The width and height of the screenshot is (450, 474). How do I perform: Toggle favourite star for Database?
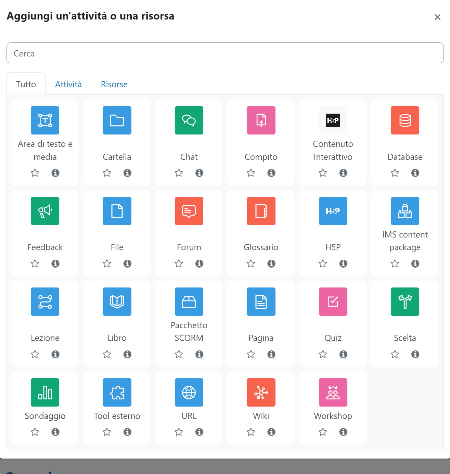(395, 173)
